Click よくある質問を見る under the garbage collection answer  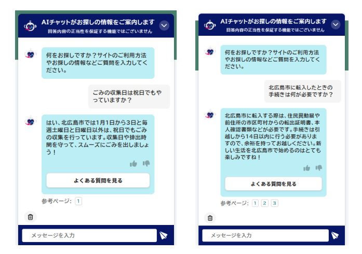pyautogui.click(x=98, y=180)
